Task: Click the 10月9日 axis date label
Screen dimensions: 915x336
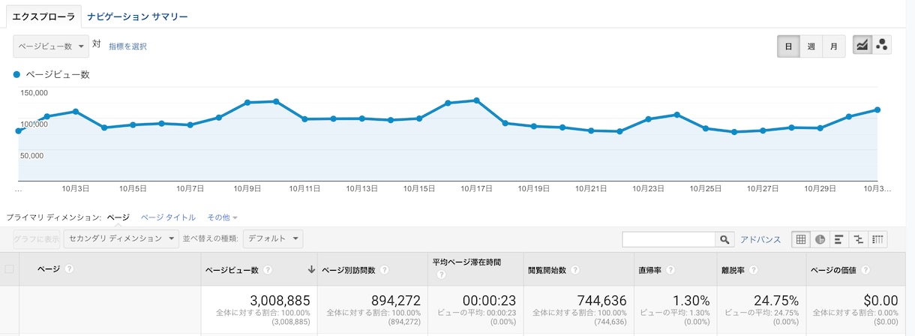Action: (x=247, y=189)
